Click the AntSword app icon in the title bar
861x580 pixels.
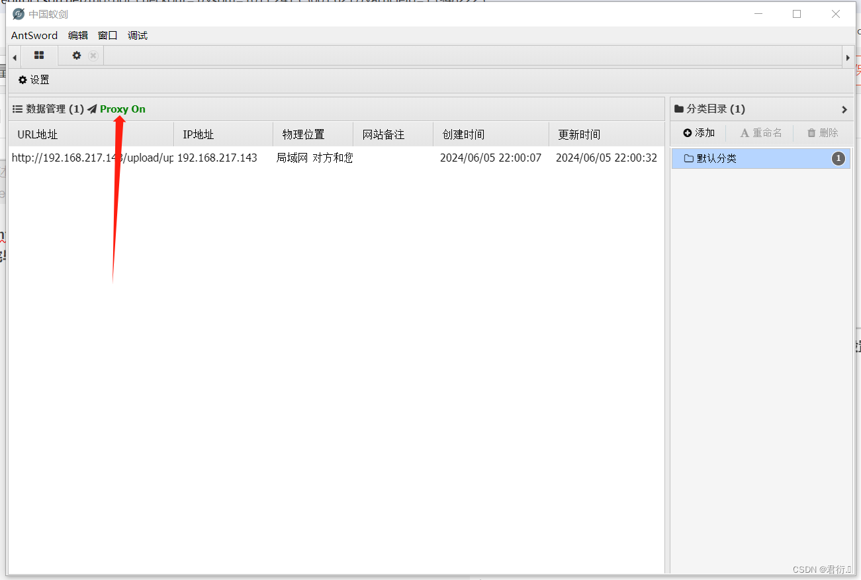click(x=19, y=14)
